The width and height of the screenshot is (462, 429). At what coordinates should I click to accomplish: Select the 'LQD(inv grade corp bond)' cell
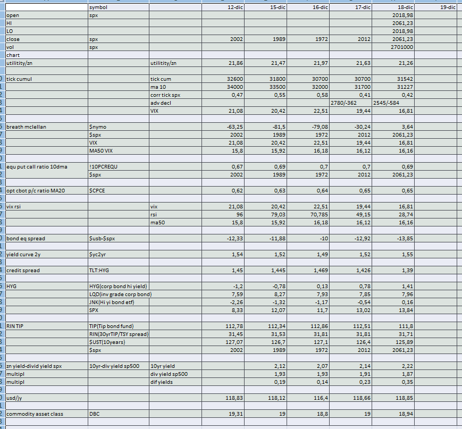pos(120,295)
